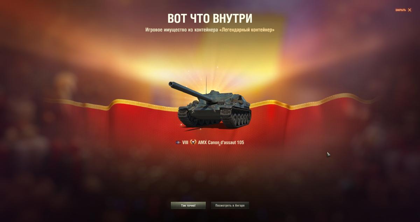420x222 pixels.
Task: Click the premium tank destroyer laurel icon
Action: point(193,142)
